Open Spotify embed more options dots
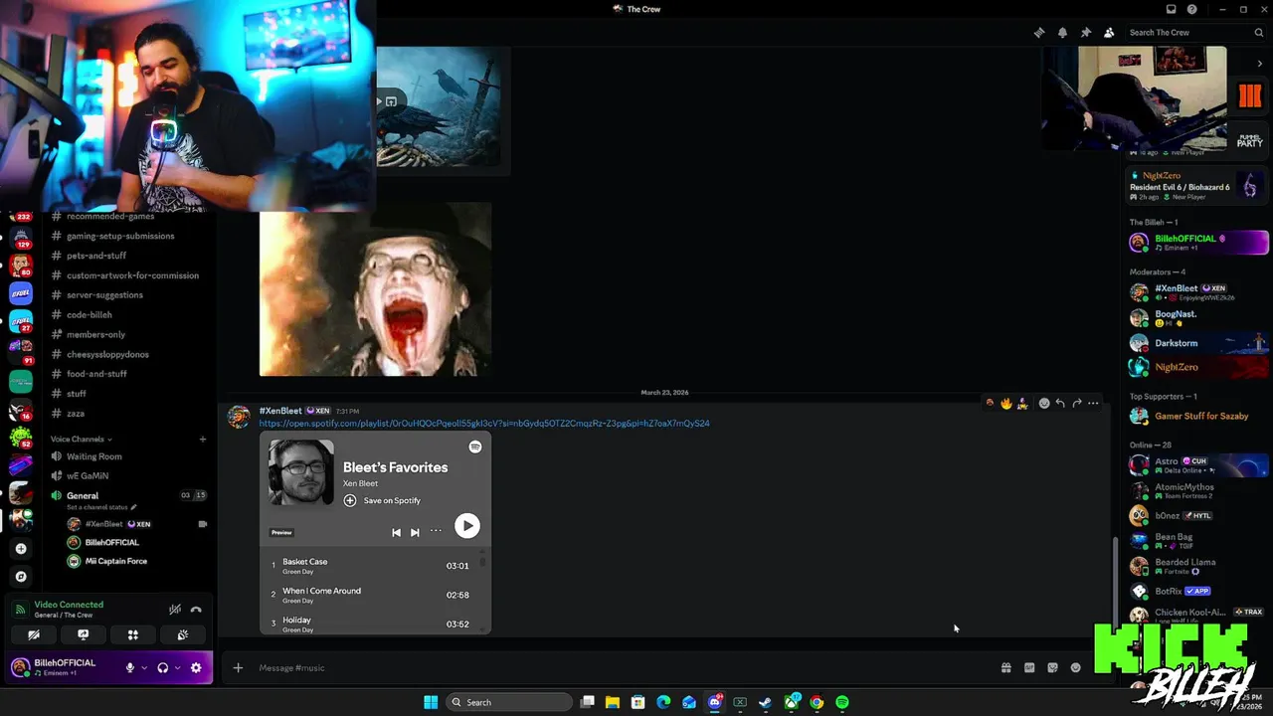 (436, 531)
